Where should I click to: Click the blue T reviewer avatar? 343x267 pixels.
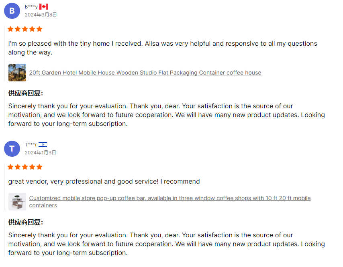click(12, 149)
